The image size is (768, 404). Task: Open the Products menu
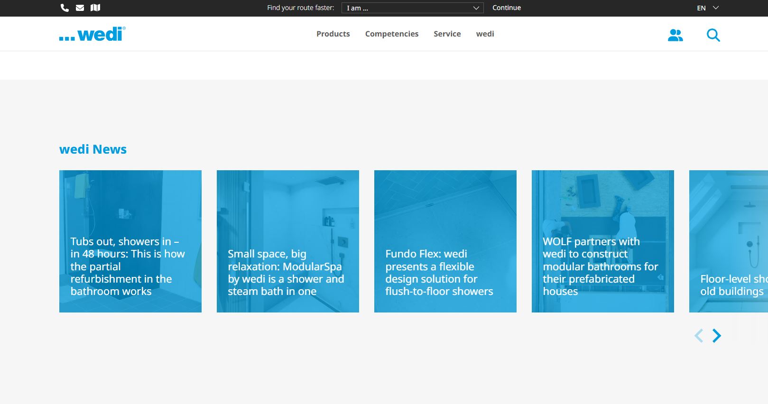click(333, 34)
